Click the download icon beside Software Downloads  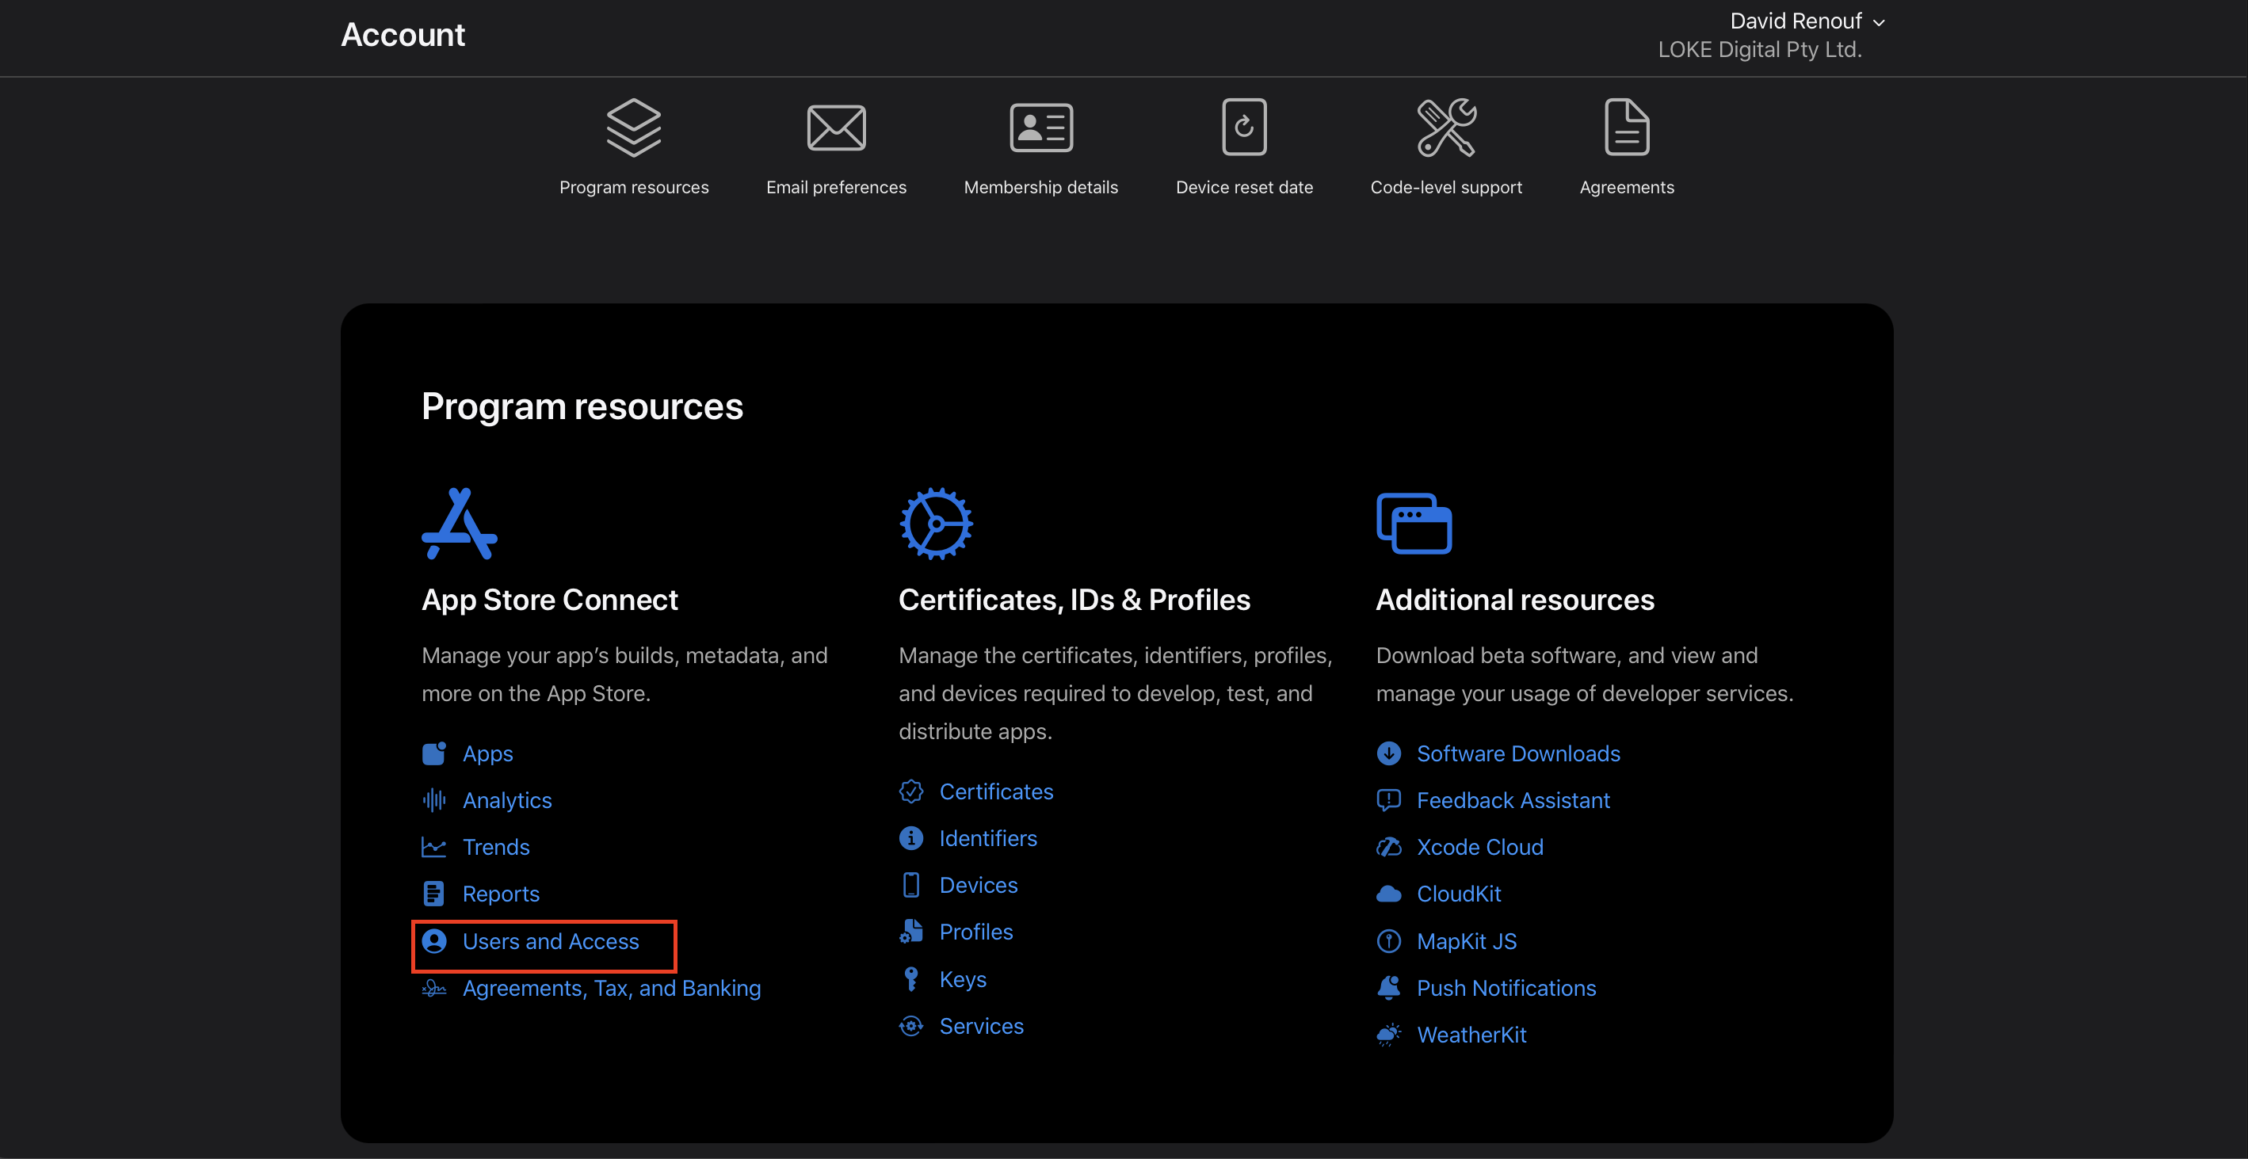pos(1388,753)
